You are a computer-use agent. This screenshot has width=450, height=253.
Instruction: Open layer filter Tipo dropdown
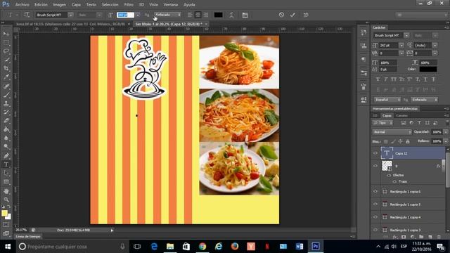tap(382, 123)
